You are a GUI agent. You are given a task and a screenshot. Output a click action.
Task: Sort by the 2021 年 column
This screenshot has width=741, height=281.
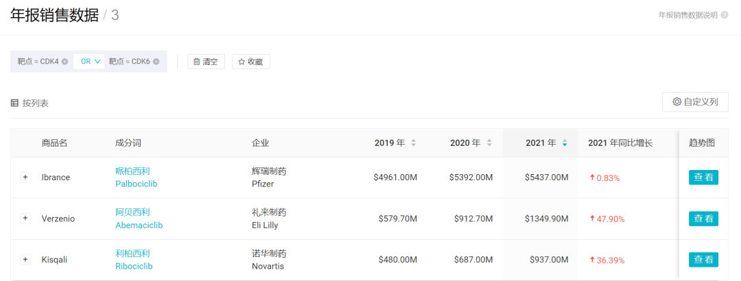point(565,143)
